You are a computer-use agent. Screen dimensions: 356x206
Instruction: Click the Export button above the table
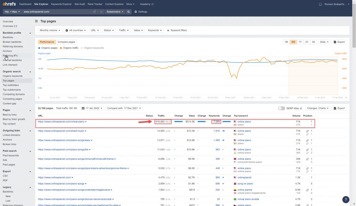click(339, 108)
